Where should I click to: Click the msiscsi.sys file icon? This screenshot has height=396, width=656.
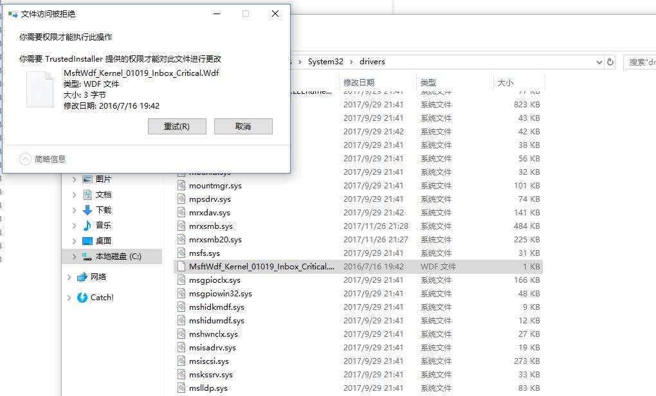(182, 361)
